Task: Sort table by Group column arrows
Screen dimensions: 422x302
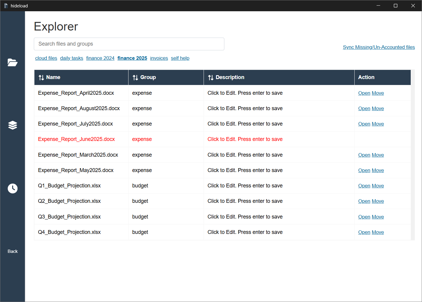Action: [135, 78]
